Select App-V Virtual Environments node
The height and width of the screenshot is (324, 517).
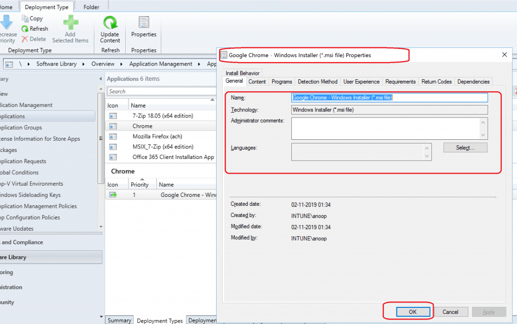pos(31,184)
